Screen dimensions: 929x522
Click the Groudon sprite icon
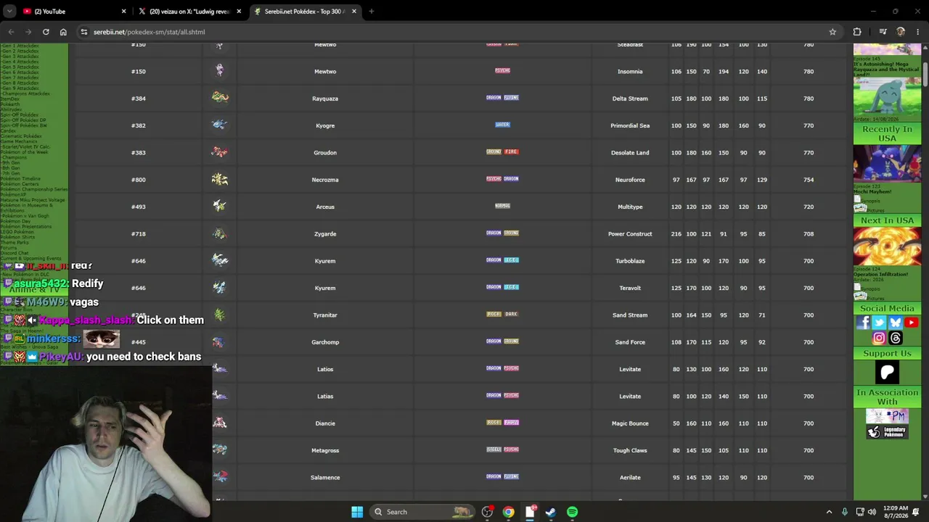pos(219,152)
